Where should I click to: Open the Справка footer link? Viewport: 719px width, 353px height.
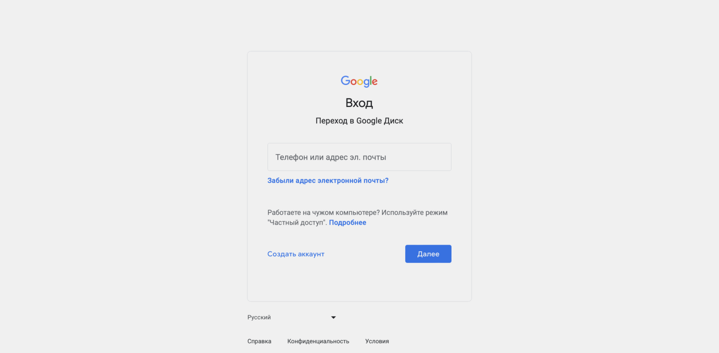coord(259,341)
